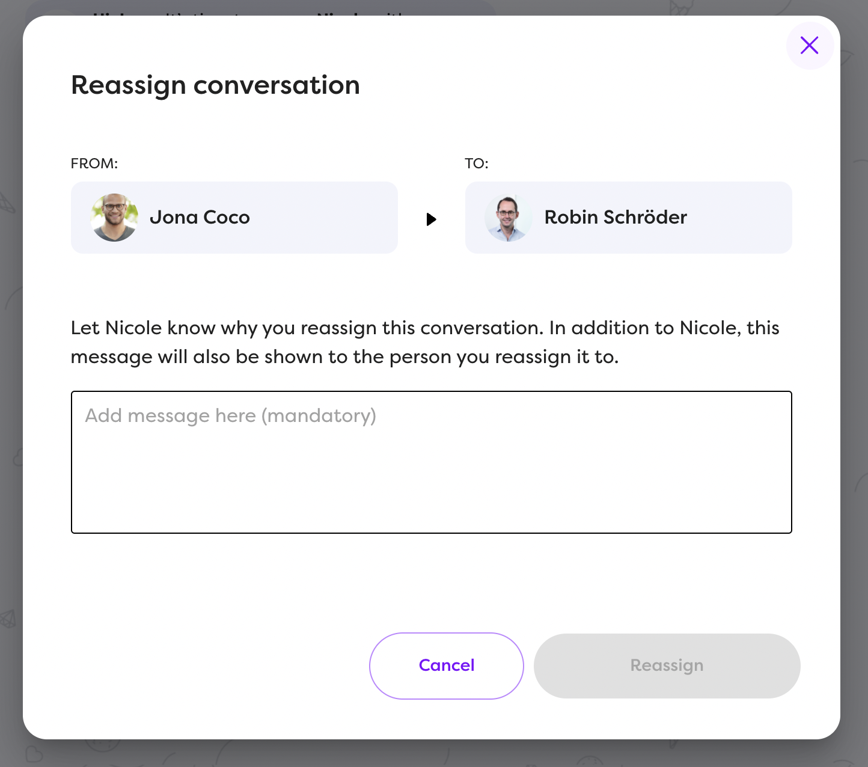Click the "Add message here (mandatory)" placeholder
This screenshot has height=767, width=868.
[x=230, y=416]
